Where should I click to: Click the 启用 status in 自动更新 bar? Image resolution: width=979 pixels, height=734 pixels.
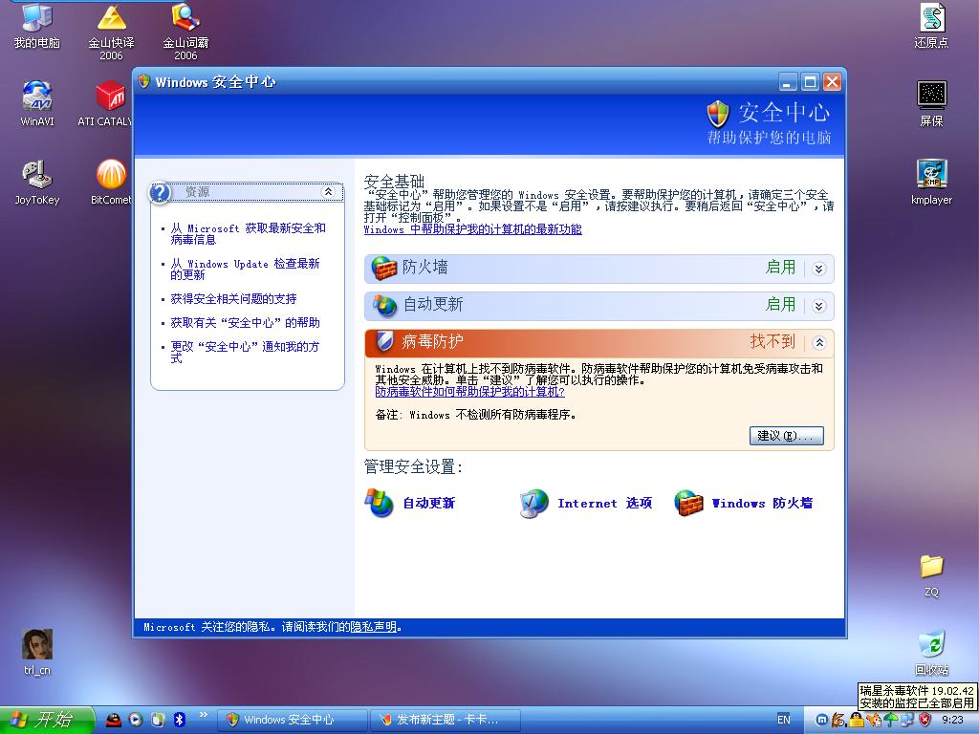(x=780, y=305)
